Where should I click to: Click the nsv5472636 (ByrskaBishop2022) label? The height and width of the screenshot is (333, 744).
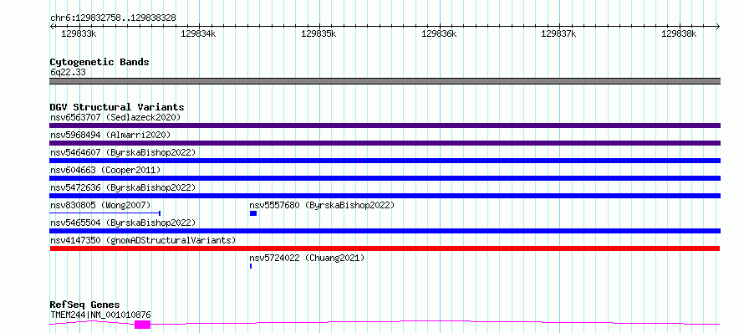[x=123, y=187]
